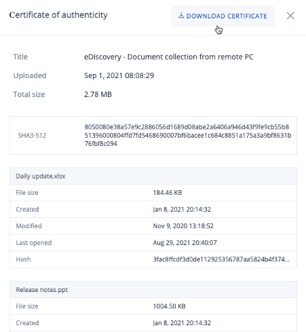
Task: Click the Last opened Aug 29, 2021 value
Action: coord(185,242)
